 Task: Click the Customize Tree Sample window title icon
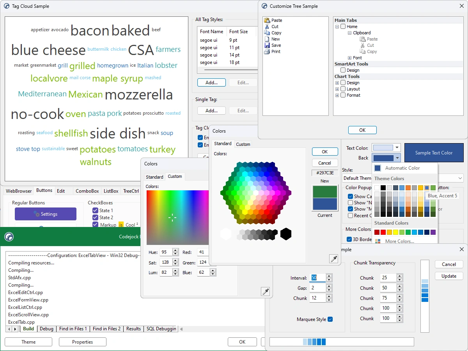264,6
